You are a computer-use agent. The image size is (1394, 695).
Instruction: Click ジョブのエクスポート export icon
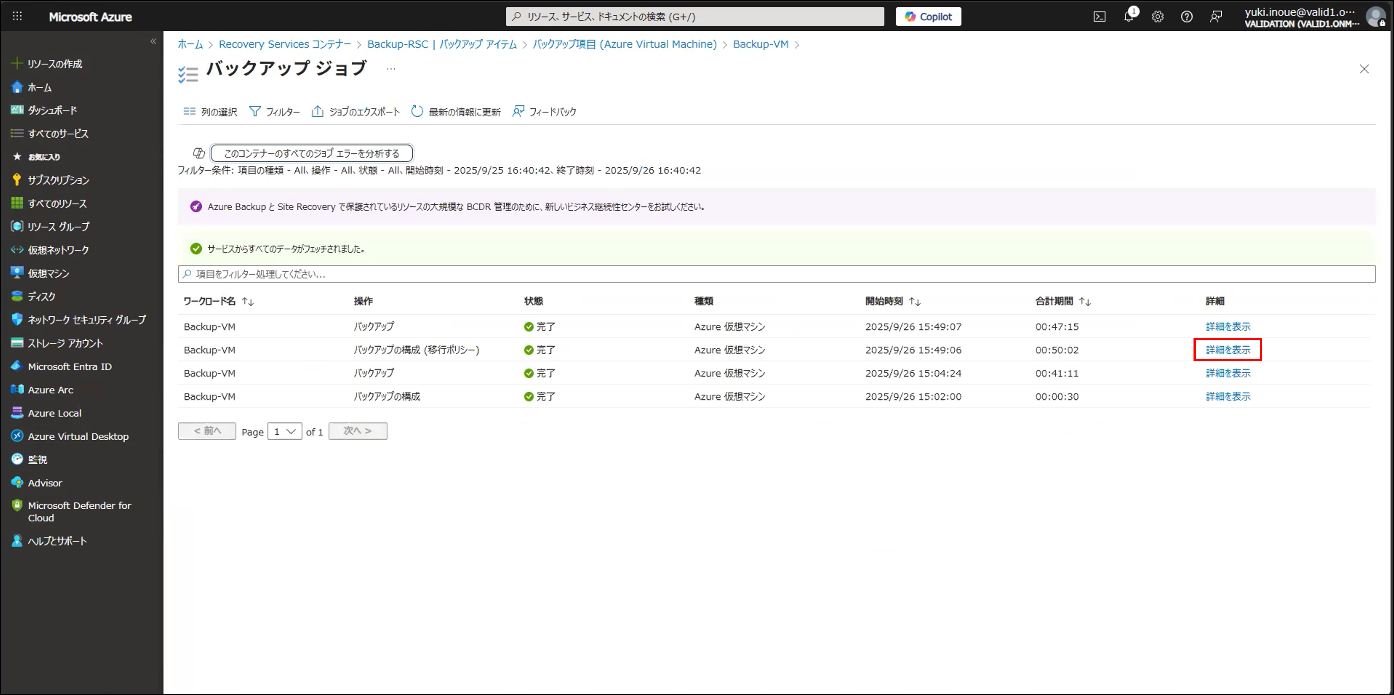coord(318,111)
